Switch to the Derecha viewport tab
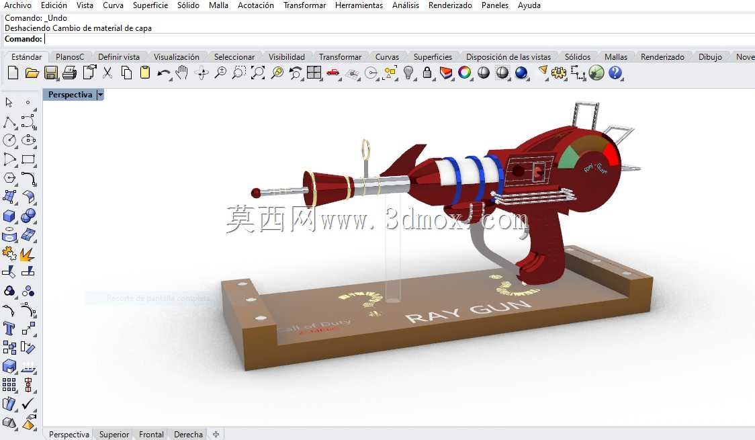This screenshot has height=440, width=755. [188, 434]
